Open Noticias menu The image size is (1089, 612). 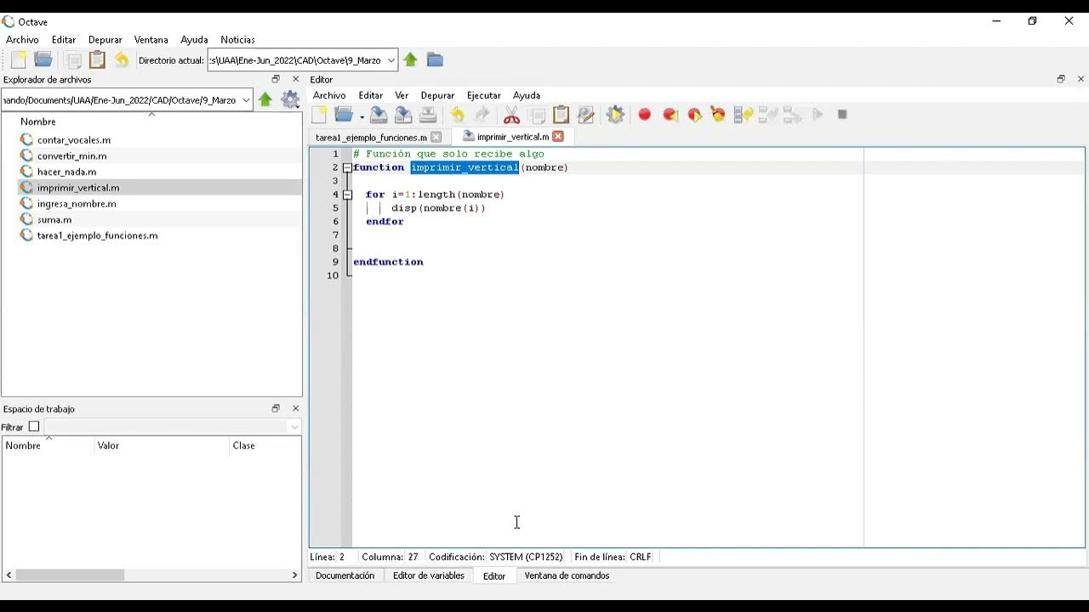tap(237, 40)
